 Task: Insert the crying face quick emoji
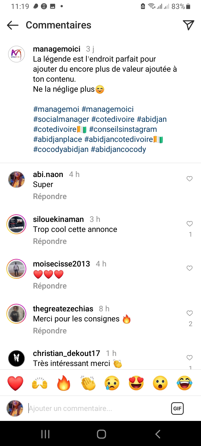(112, 383)
